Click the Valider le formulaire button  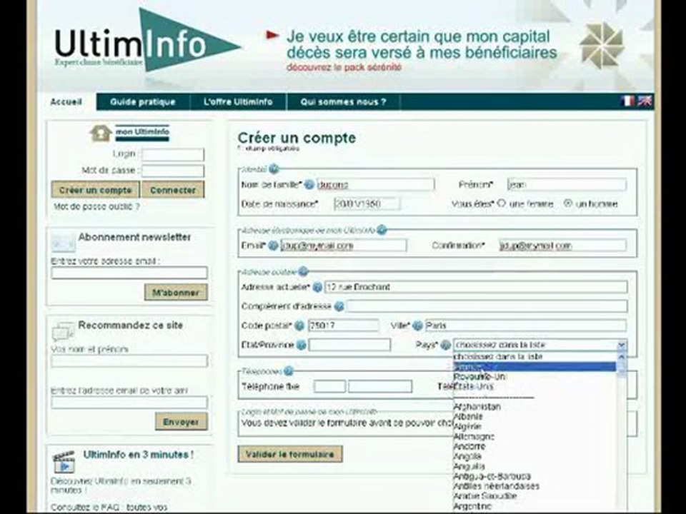pos(290,454)
